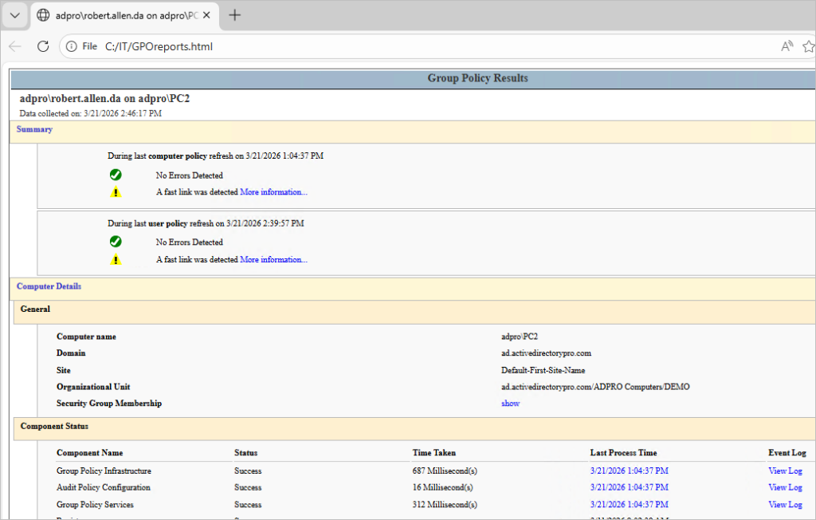Open Group Policy Services last process time link
Screen dimensions: 816x520
point(630,505)
